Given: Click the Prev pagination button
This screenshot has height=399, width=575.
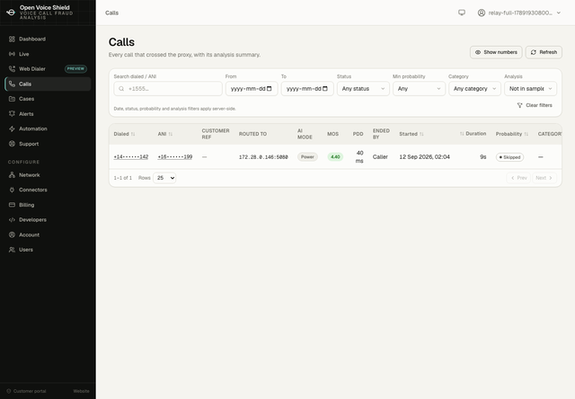Looking at the screenshot, I should coord(518,178).
